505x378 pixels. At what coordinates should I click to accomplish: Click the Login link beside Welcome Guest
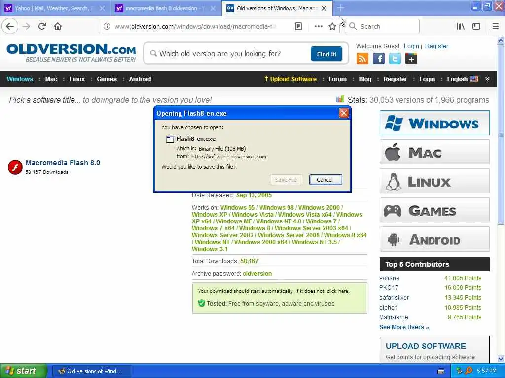(411, 46)
